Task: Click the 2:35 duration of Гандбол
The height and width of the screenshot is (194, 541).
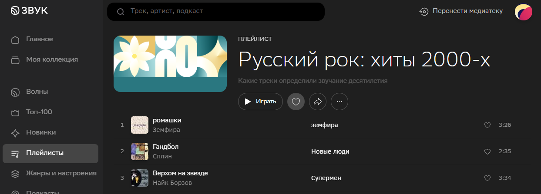Action: tap(505, 151)
